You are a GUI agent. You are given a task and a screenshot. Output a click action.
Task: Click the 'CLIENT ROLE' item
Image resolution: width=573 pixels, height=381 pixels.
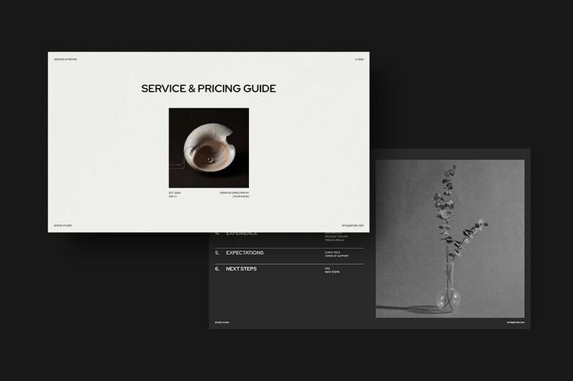coord(333,253)
